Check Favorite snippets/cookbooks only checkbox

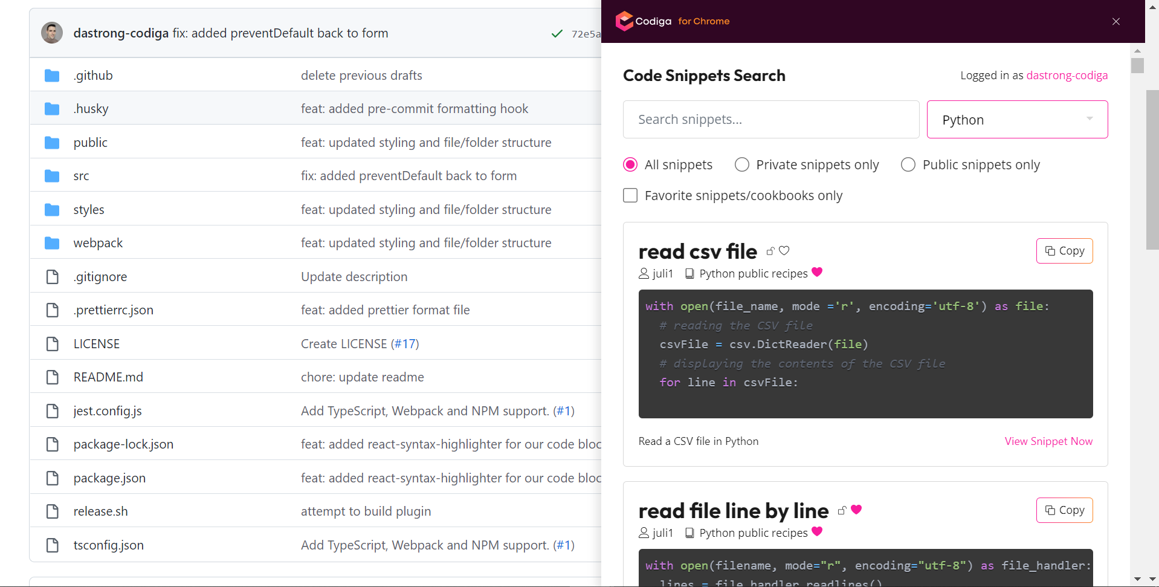[x=630, y=195]
